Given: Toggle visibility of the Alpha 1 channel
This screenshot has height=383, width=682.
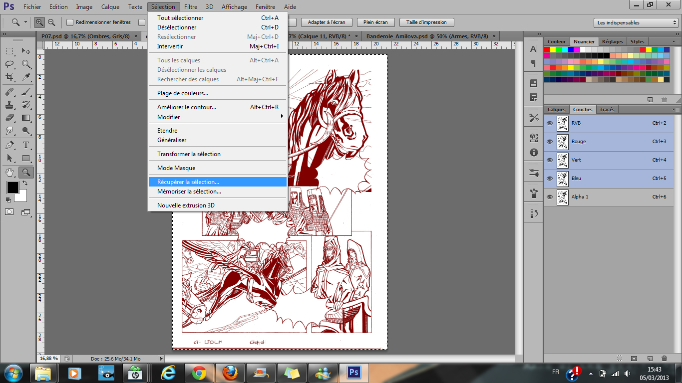Looking at the screenshot, I should click(x=550, y=197).
